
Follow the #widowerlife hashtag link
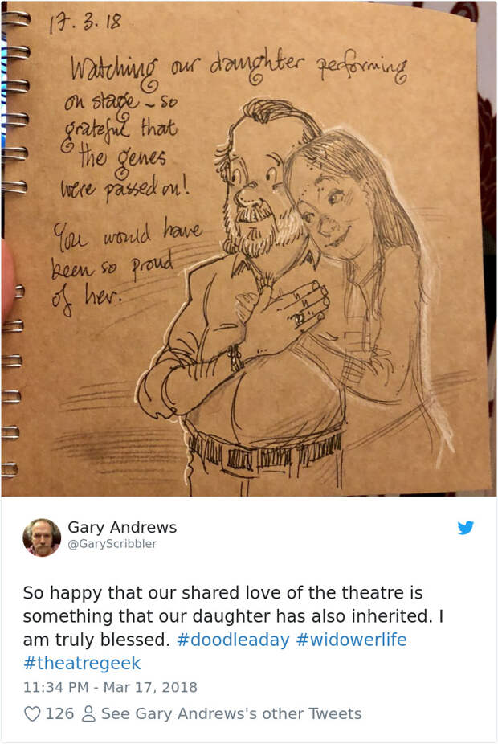[x=352, y=640]
